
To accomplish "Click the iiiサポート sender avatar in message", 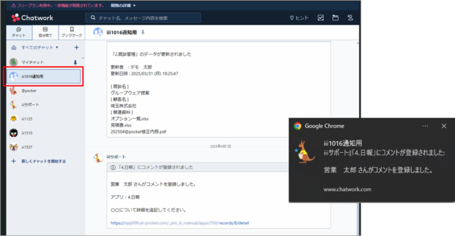I will pyautogui.click(x=98, y=158).
